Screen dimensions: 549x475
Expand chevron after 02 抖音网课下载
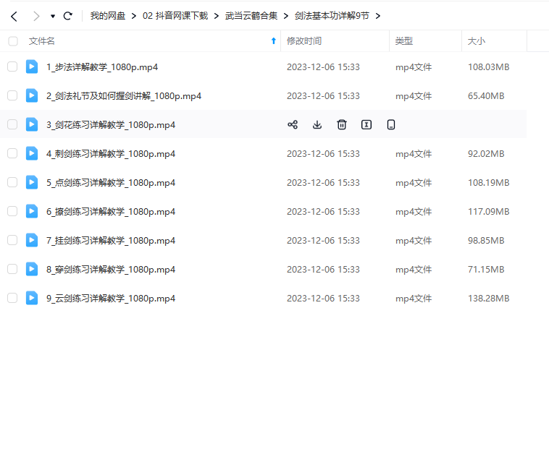[217, 16]
